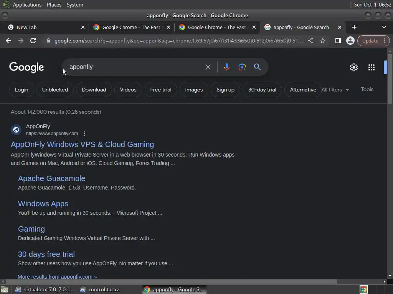The width and height of the screenshot is (393, 294).
Task: Open the Google apps grid
Action: [371, 67]
